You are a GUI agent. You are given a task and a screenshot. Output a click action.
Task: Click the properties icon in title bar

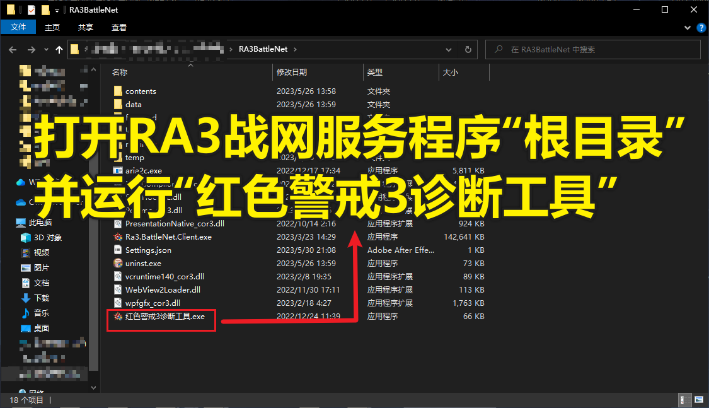[32, 9]
